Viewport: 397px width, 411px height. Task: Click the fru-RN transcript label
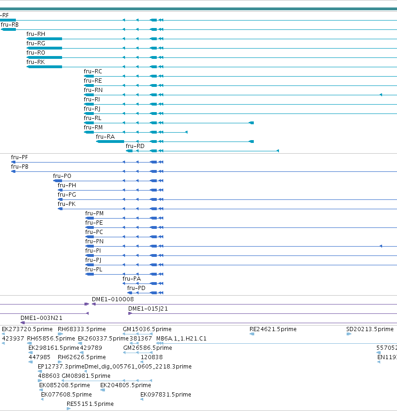coord(93,90)
